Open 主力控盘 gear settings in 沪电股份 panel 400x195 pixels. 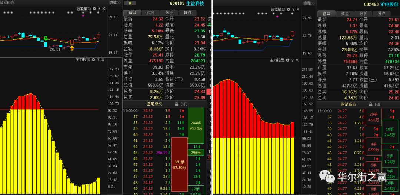pyautogui.click(x=287, y=61)
